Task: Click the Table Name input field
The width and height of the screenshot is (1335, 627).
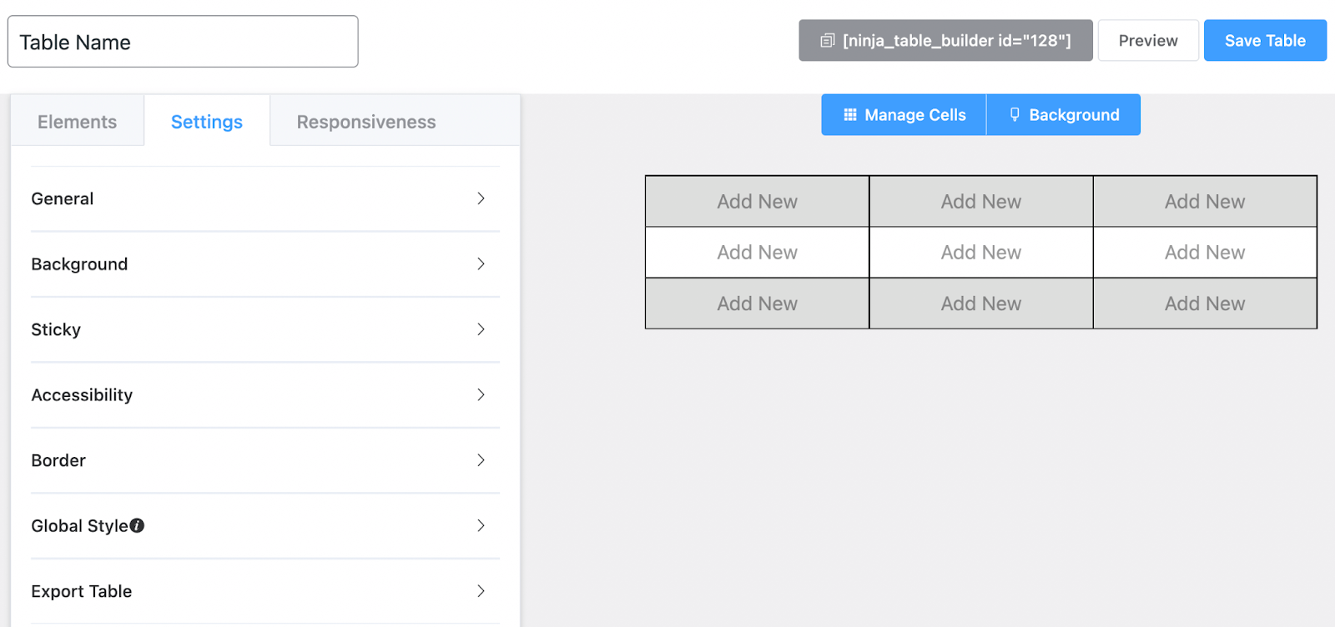Action: (183, 42)
